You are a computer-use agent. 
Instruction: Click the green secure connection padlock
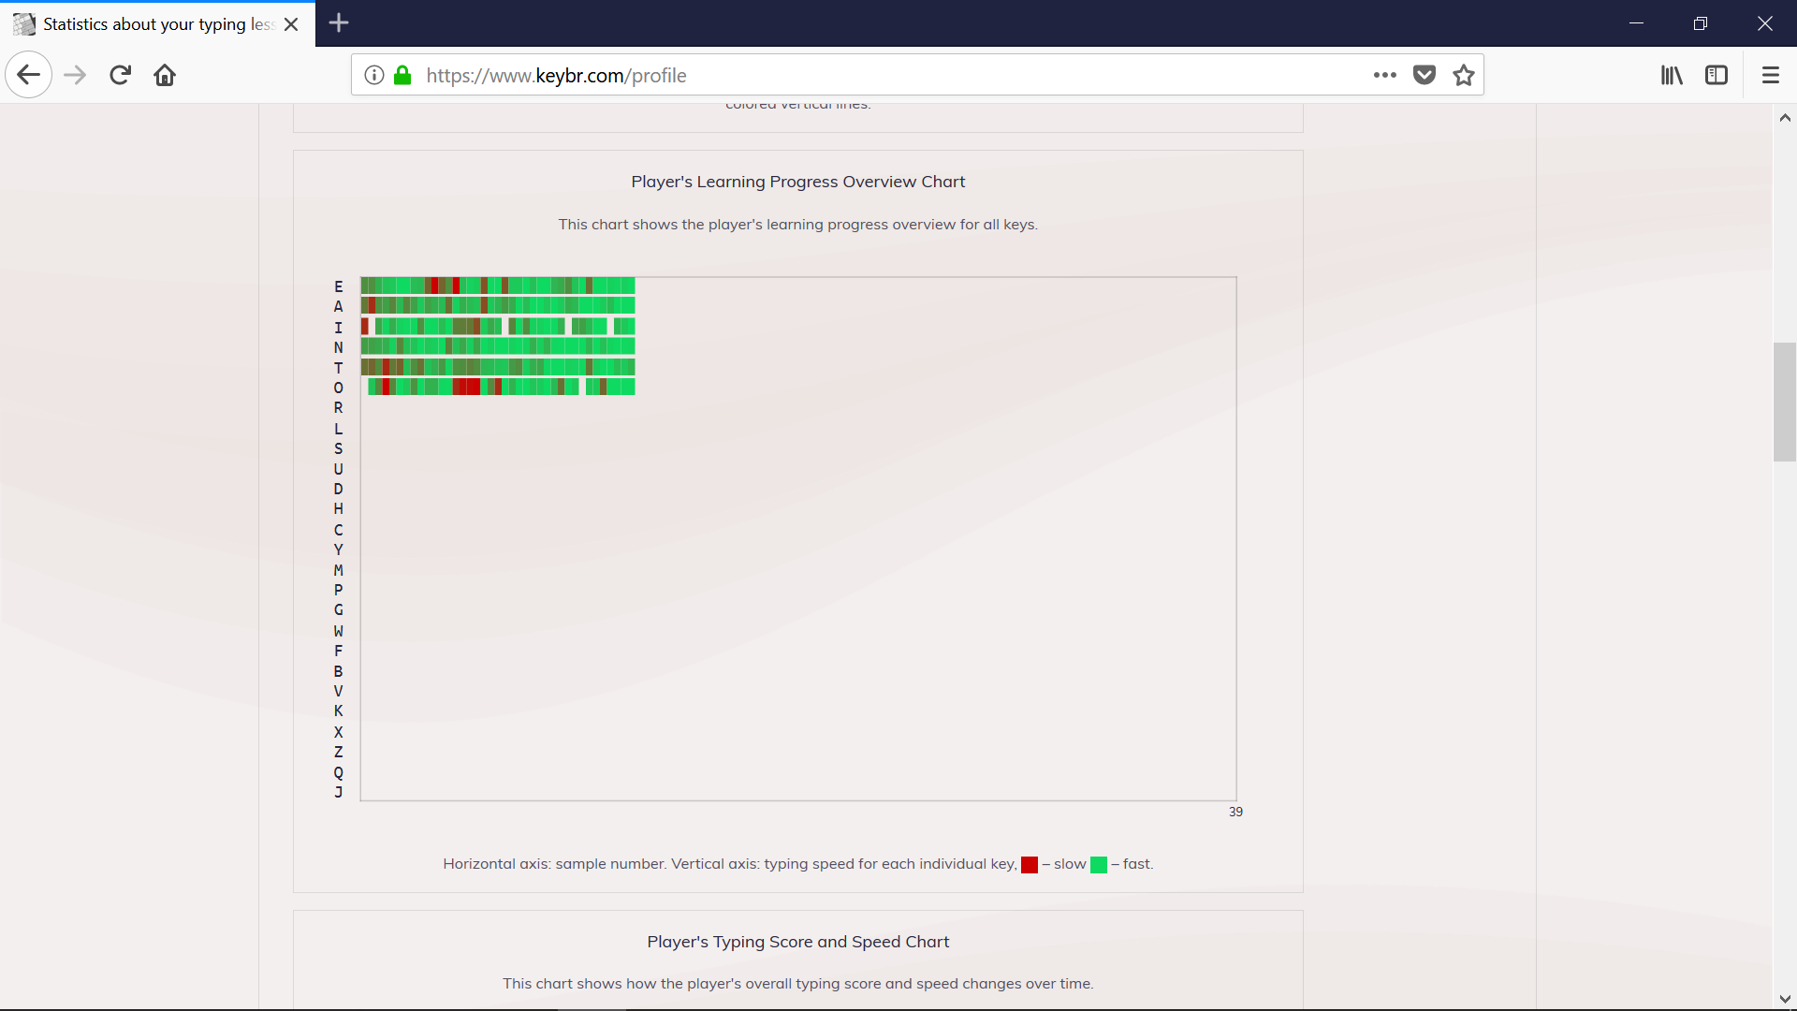[x=402, y=75]
